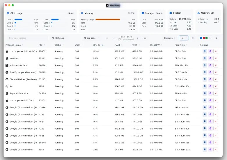Pin the NeoHtop process row
This screenshot has height=160, width=227.
[205, 58]
